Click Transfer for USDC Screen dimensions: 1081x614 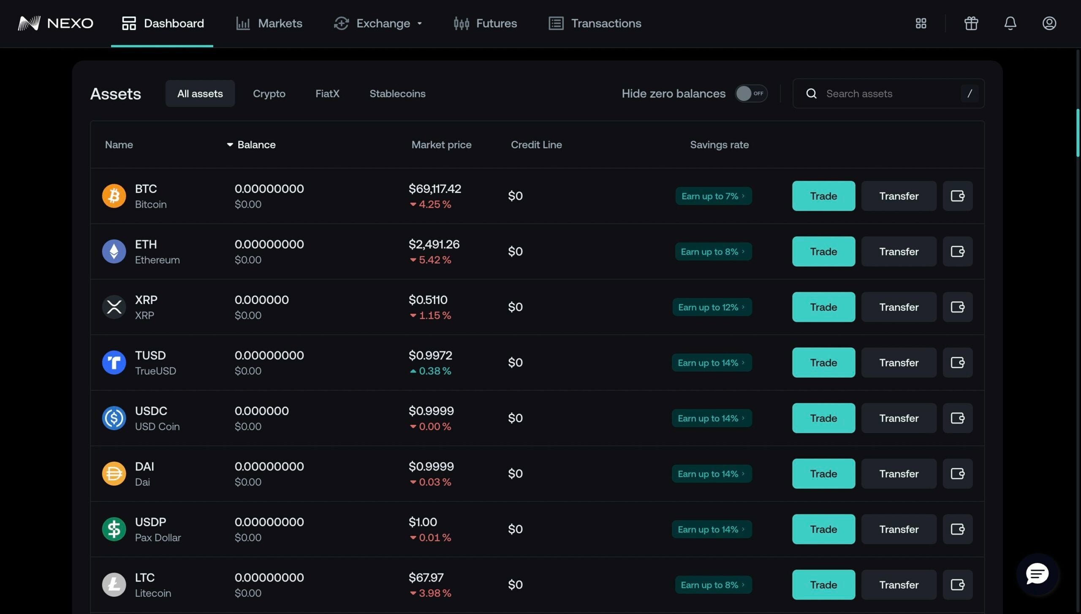899,418
